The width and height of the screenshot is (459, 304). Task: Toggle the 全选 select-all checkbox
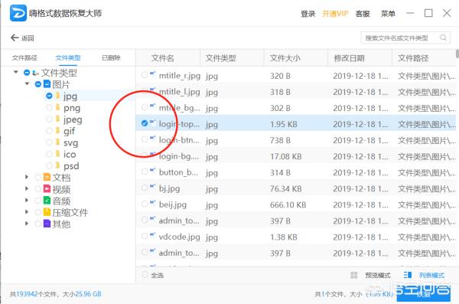click(x=145, y=275)
